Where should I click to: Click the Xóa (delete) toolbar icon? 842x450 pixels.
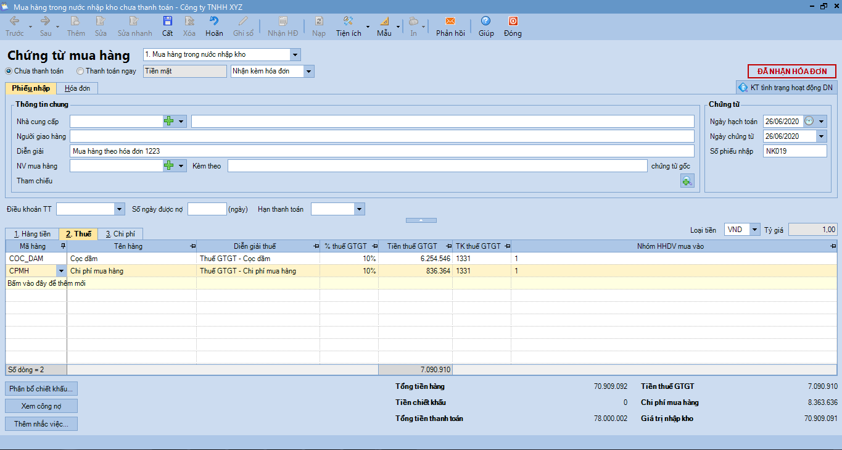tap(189, 21)
